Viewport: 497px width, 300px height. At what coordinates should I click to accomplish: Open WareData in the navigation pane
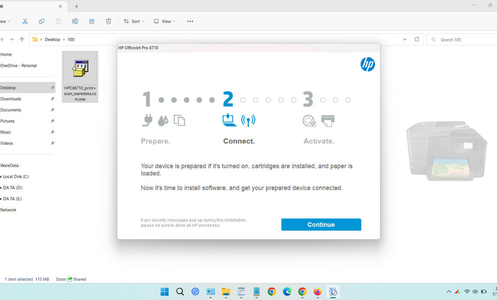coord(10,165)
